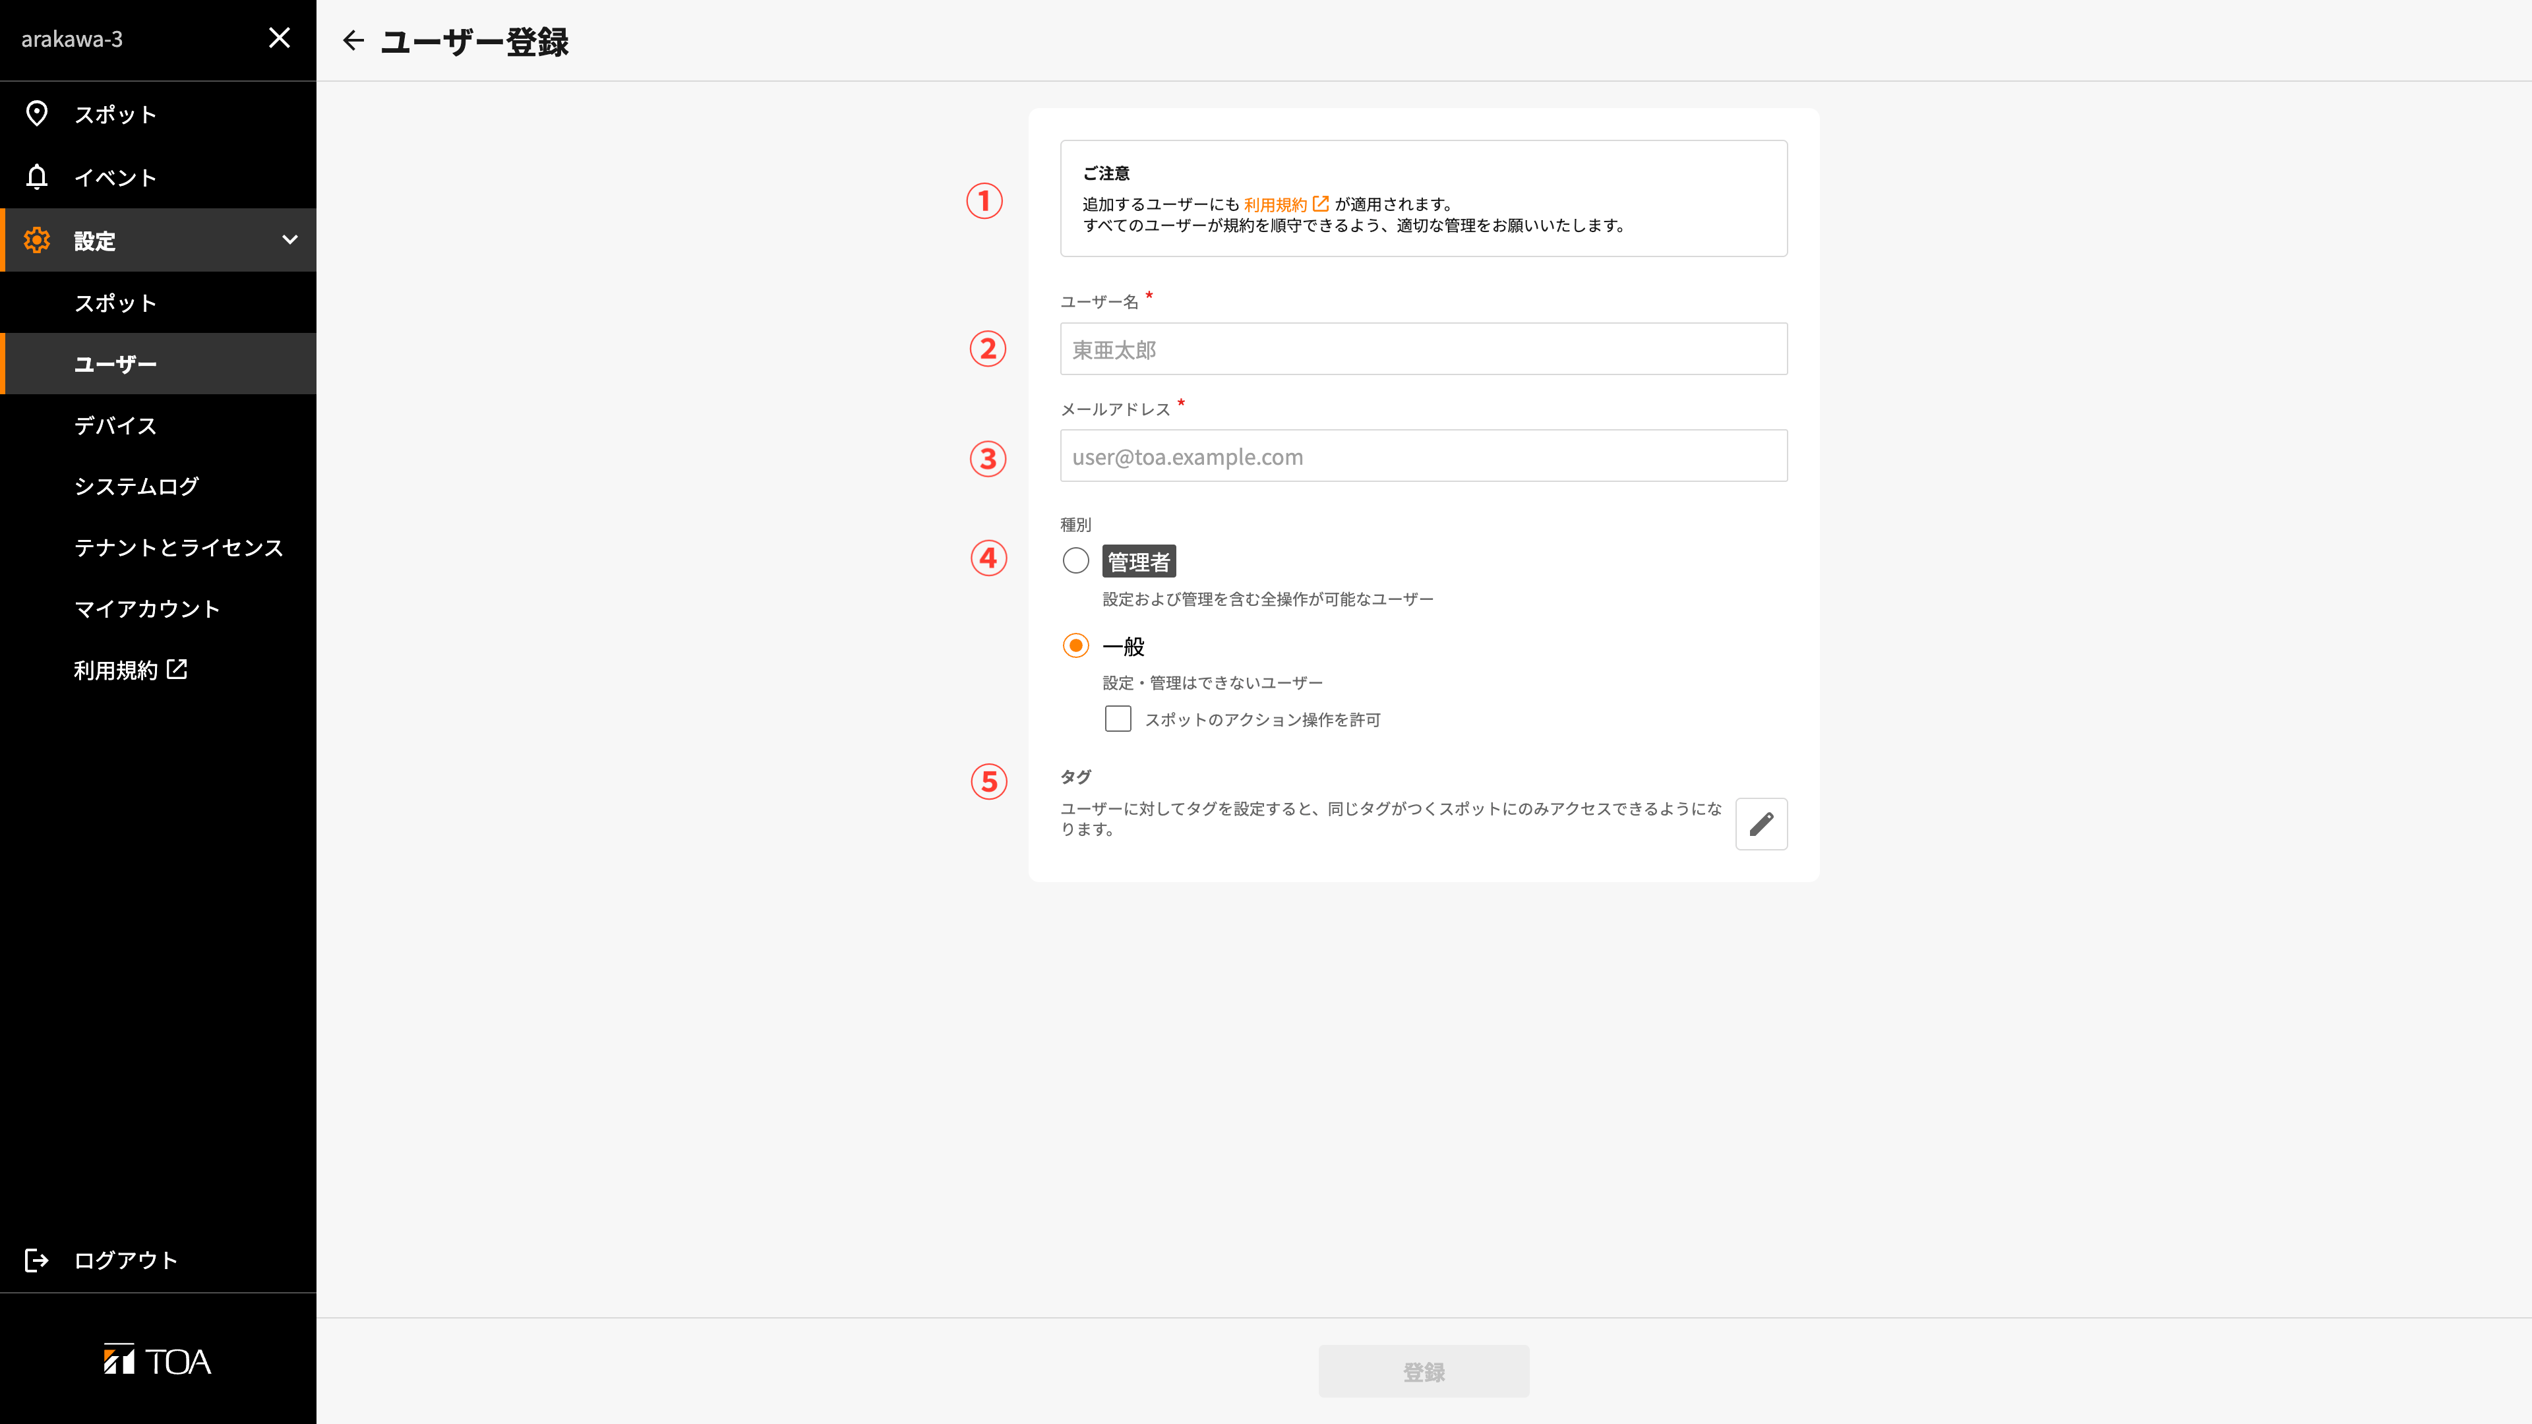Open スポット in the top sidebar menu
The height and width of the screenshot is (1424, 2532).
pos(158,114)
